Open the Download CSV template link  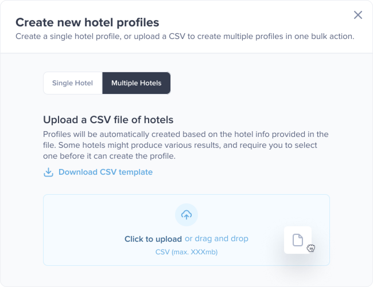[105, 172]
